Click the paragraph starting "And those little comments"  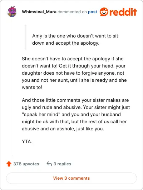76,114
